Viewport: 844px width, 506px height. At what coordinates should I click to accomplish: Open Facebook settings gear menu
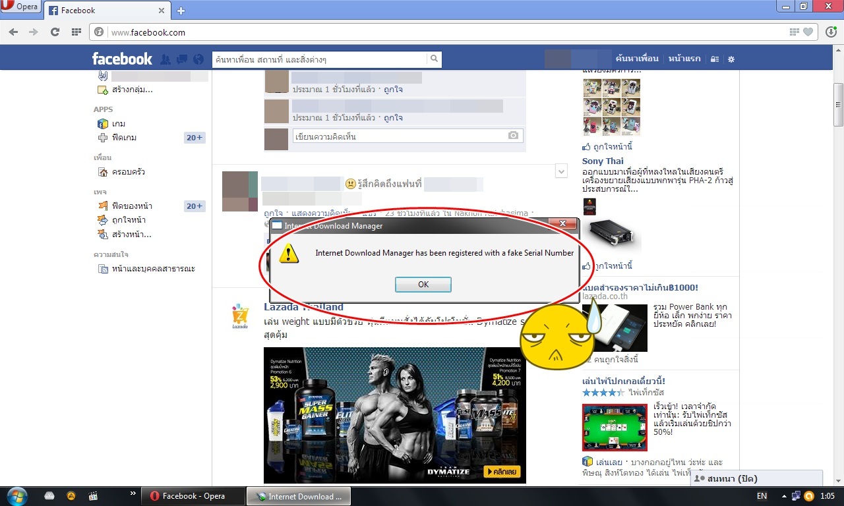731,59
